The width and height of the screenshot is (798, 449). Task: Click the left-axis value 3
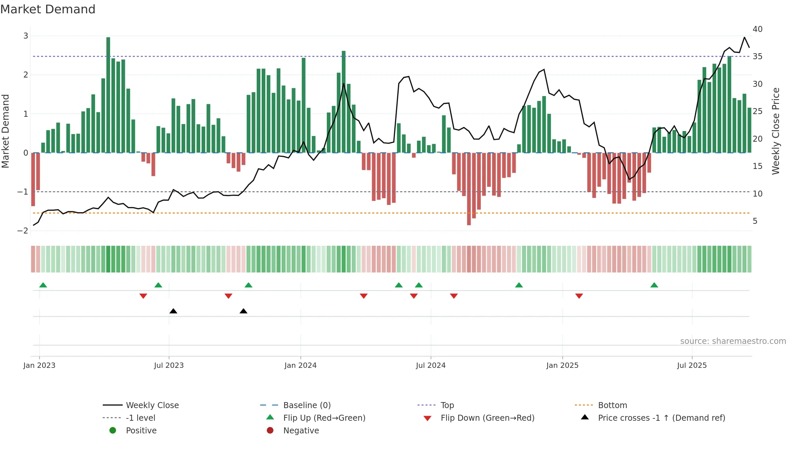[x=26, y=36]
